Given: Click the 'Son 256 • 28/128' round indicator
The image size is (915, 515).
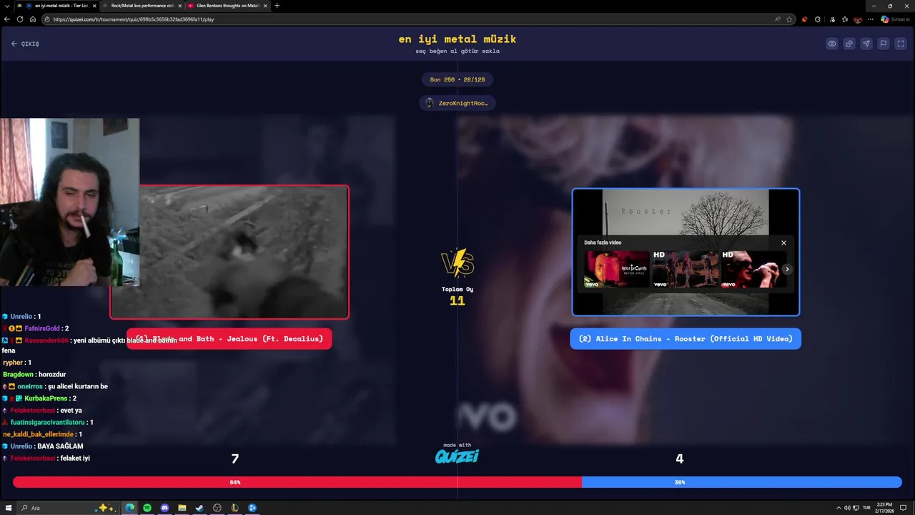Looking at the screenshot, I should coord(457,79).
